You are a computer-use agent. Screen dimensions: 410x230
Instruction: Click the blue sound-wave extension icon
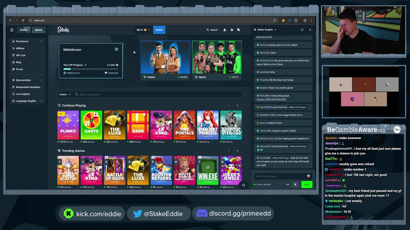(x=290, y=20)
